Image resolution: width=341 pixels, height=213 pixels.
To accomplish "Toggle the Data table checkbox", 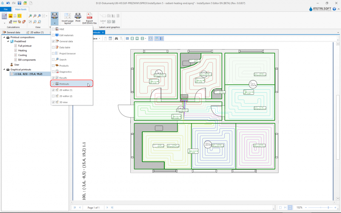I will (53, 47).
